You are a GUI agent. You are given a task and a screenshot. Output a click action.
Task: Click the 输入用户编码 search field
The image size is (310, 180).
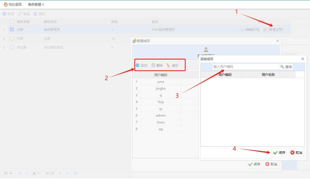(245, 67)
